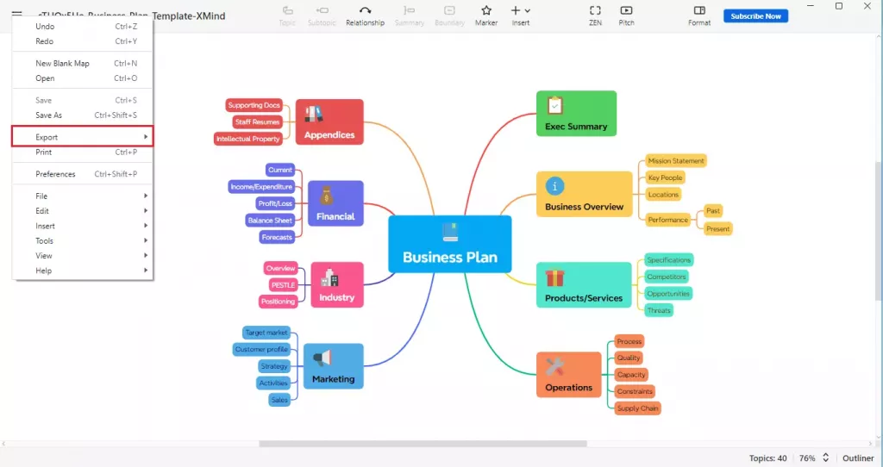Screen dimensions: 883x467
Task: Select the Competitors subtopic
Action: click(667, 277)
